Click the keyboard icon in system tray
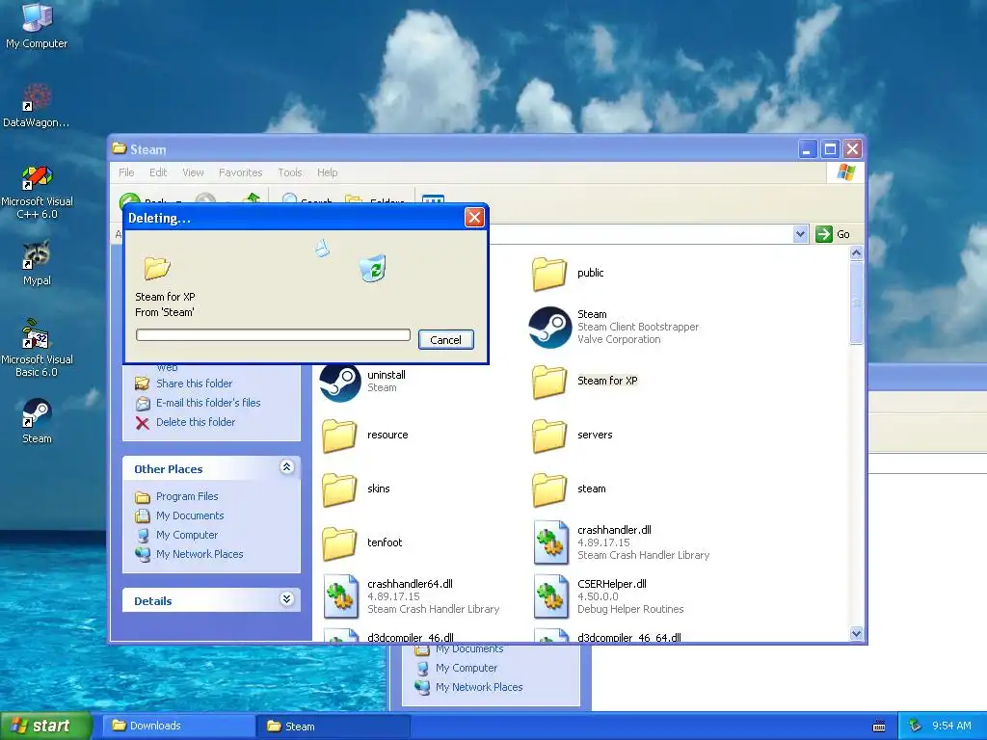The width and height of the screenshot is (987, 740). (x=879, y=727)
